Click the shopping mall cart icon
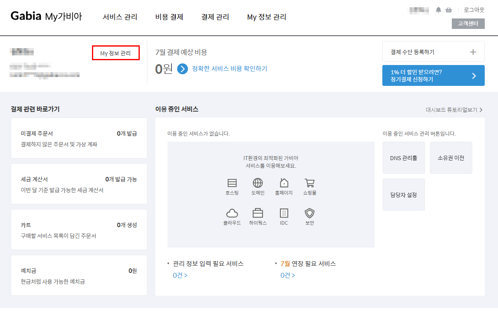 (310, 183)
